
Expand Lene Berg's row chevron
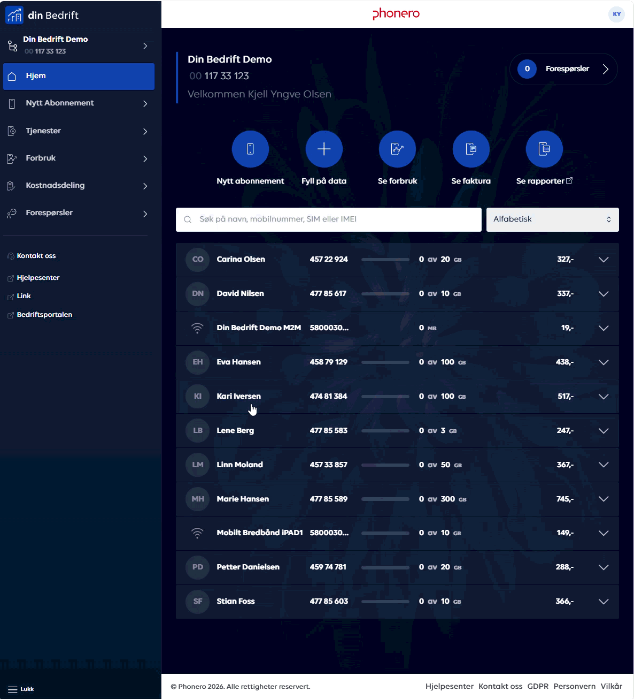click(604, 431)
